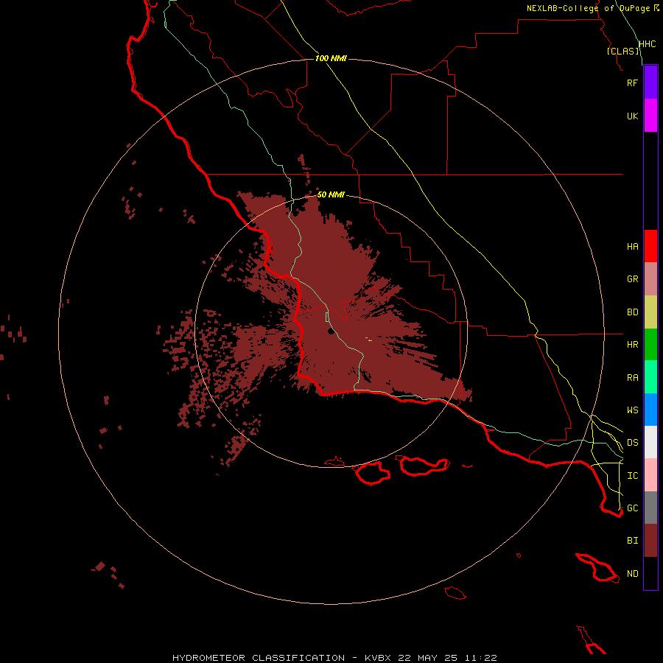This screenshot has width=663, height=663.
Task: Click the GR legend label
Action: coord(632,279)
